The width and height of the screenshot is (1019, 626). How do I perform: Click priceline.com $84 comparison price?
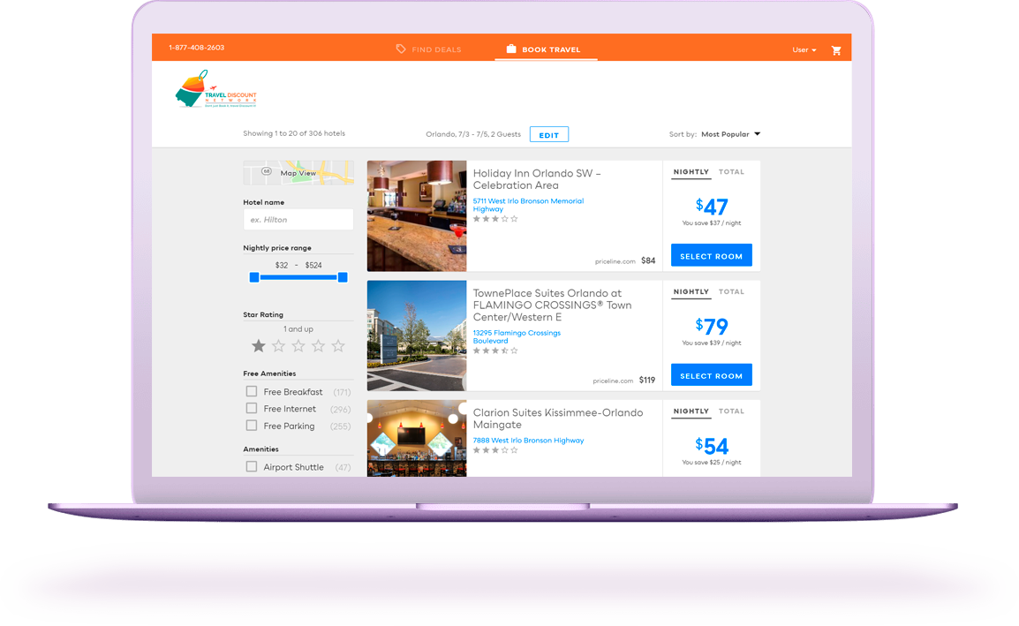tap(625, 260)
